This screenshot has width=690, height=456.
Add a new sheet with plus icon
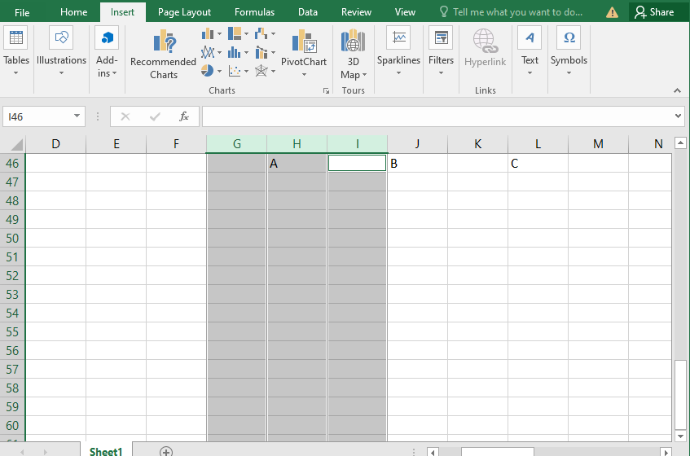[166, 452]
